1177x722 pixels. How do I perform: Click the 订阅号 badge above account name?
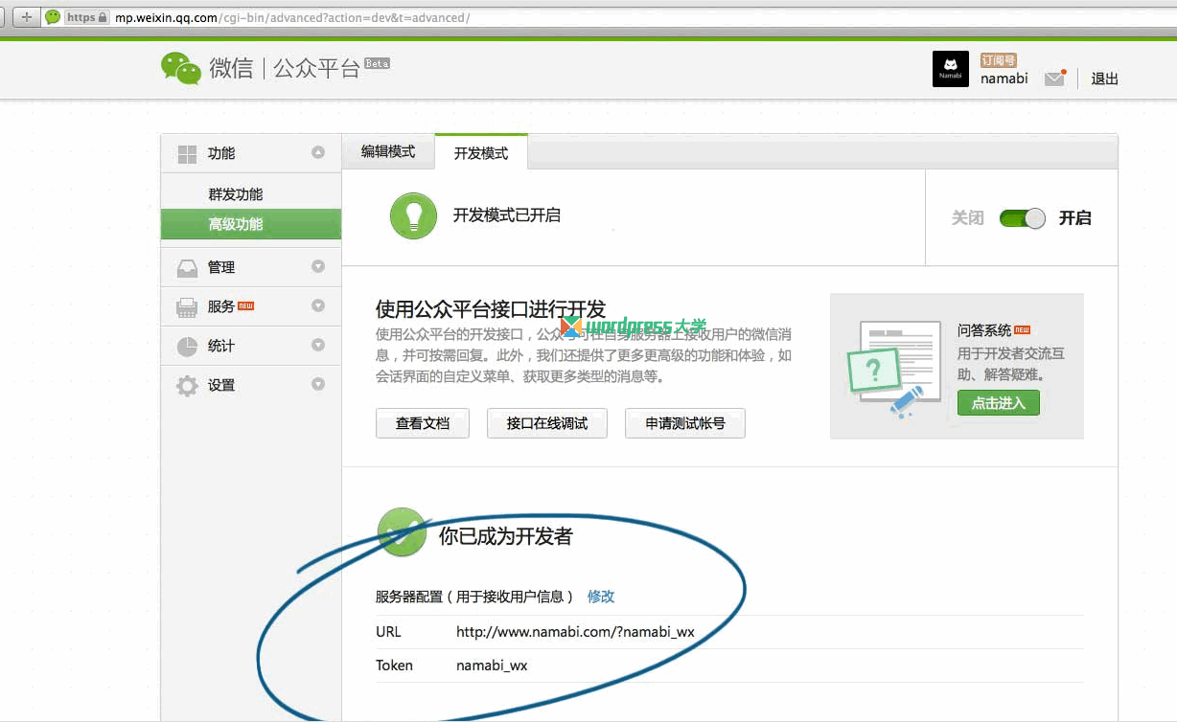point(998,59)
